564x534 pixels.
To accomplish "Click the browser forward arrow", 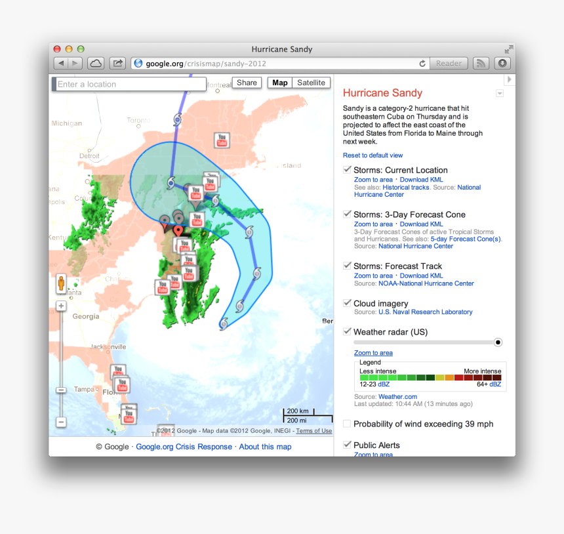I will [75, 64].
